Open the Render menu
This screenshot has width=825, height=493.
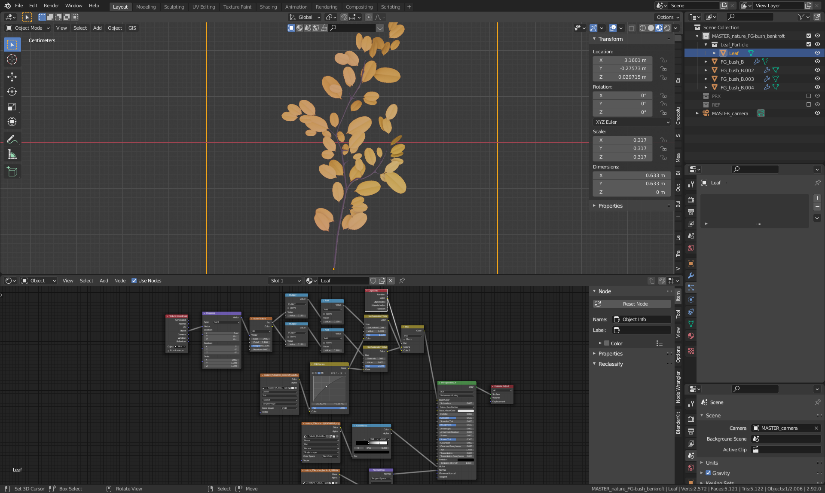click(51, 6)
